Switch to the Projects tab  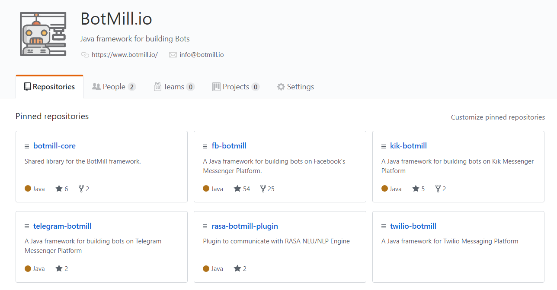[236, 86]
